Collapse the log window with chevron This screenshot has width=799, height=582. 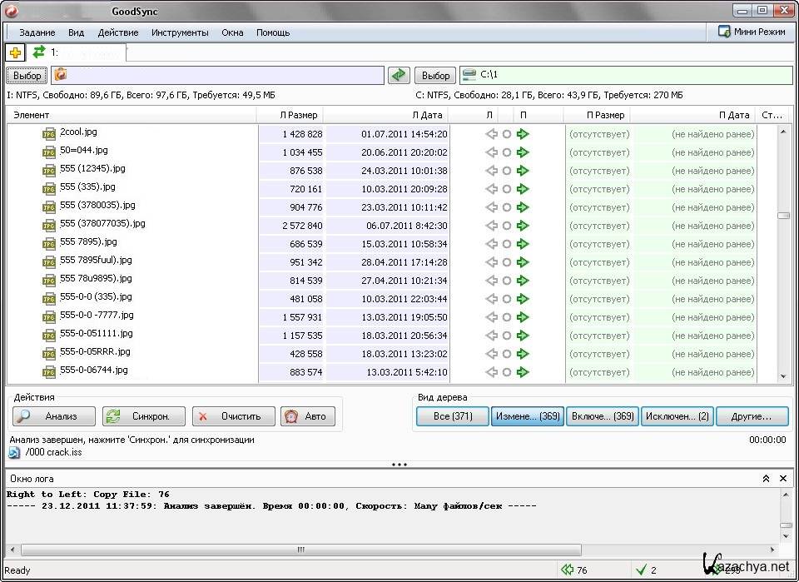click(766, 479)
